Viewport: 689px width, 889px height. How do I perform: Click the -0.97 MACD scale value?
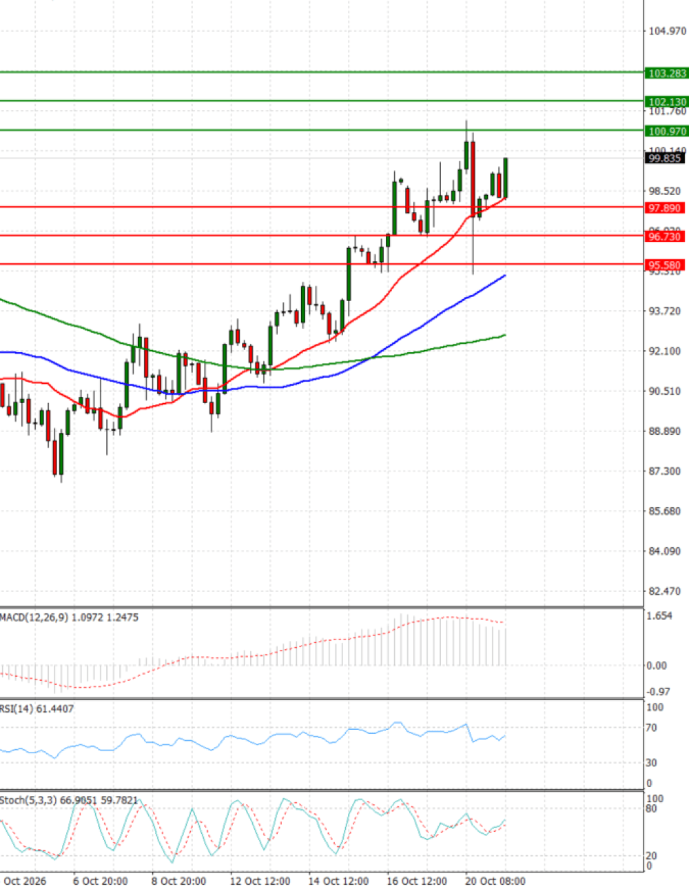(x=659, y=691)
